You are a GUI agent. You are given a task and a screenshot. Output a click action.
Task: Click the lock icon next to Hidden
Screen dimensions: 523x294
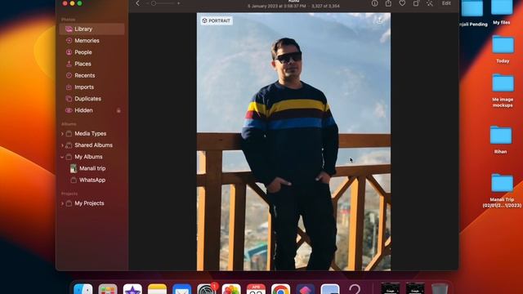coord(118,110)
